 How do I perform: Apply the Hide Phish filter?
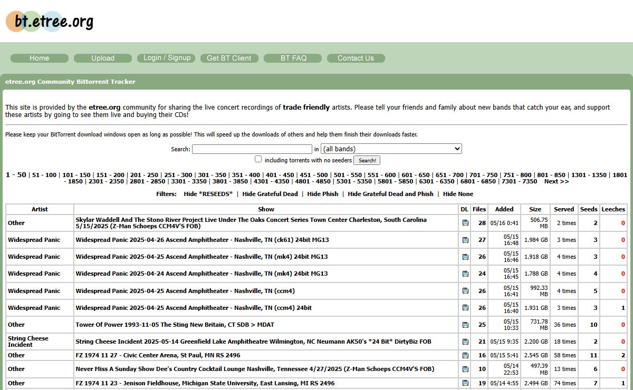point(323,194)
